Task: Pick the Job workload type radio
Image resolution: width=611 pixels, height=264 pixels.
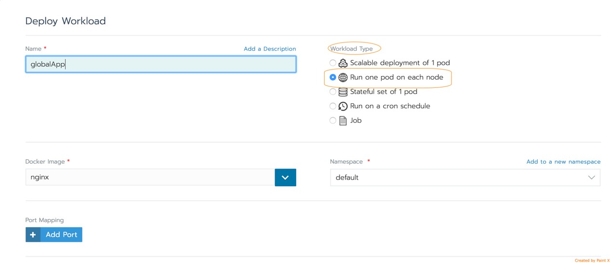Action: point(333,121)
